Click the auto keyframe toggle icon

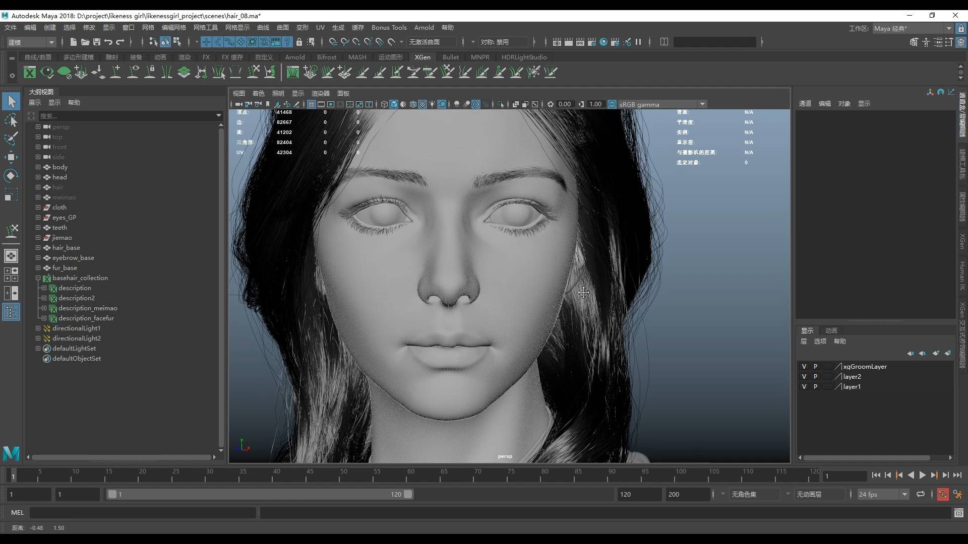tap(942, 494)
